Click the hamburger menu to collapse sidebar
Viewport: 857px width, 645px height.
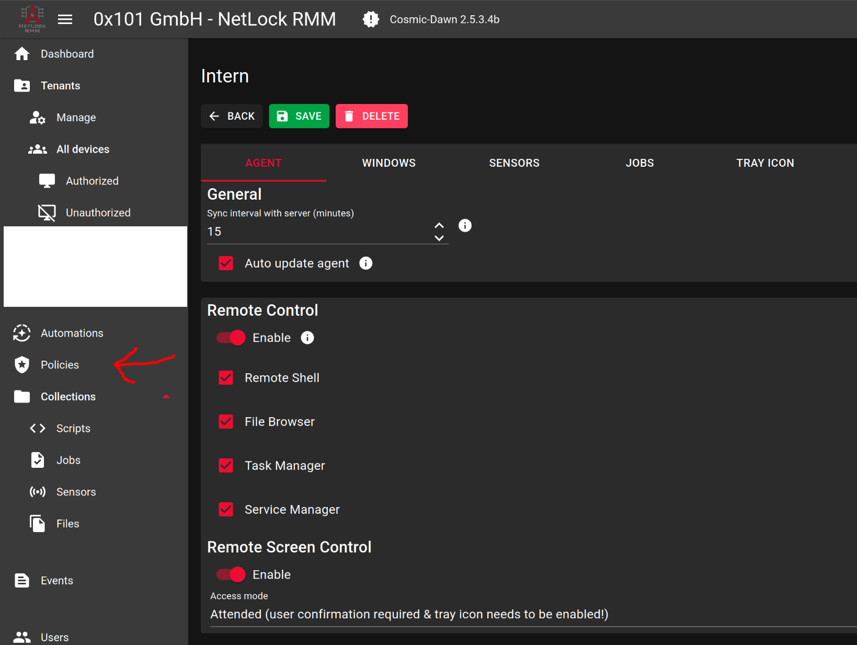65,19
